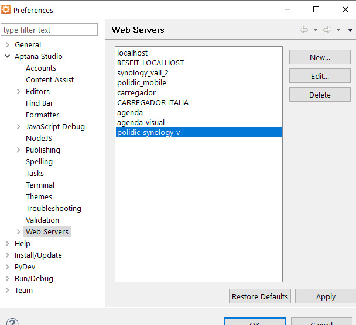Select Aptana Studio category
This screenshot has height=325, width=356.
pos(39,57)
